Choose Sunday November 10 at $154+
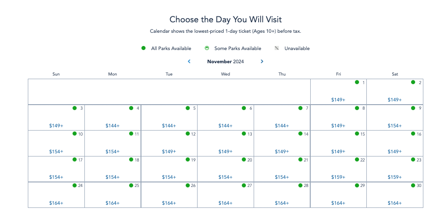The height and width of the screenshot is (222, 448). [56, 143]
